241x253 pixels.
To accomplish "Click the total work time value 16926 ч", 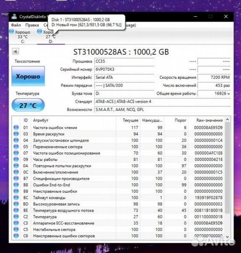I will (214, 94).
